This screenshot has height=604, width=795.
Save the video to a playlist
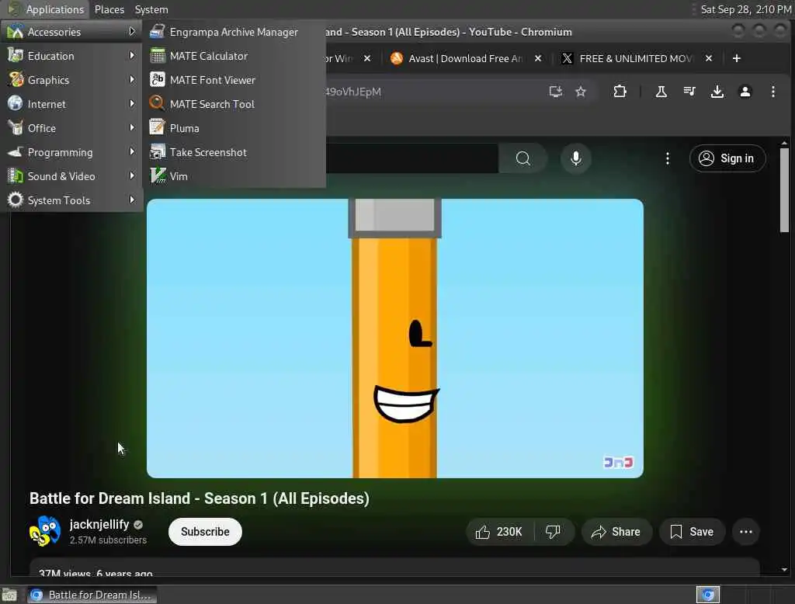point(692,532)
